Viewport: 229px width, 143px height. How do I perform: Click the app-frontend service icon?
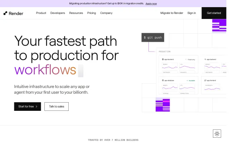click(x=205, y=80)
